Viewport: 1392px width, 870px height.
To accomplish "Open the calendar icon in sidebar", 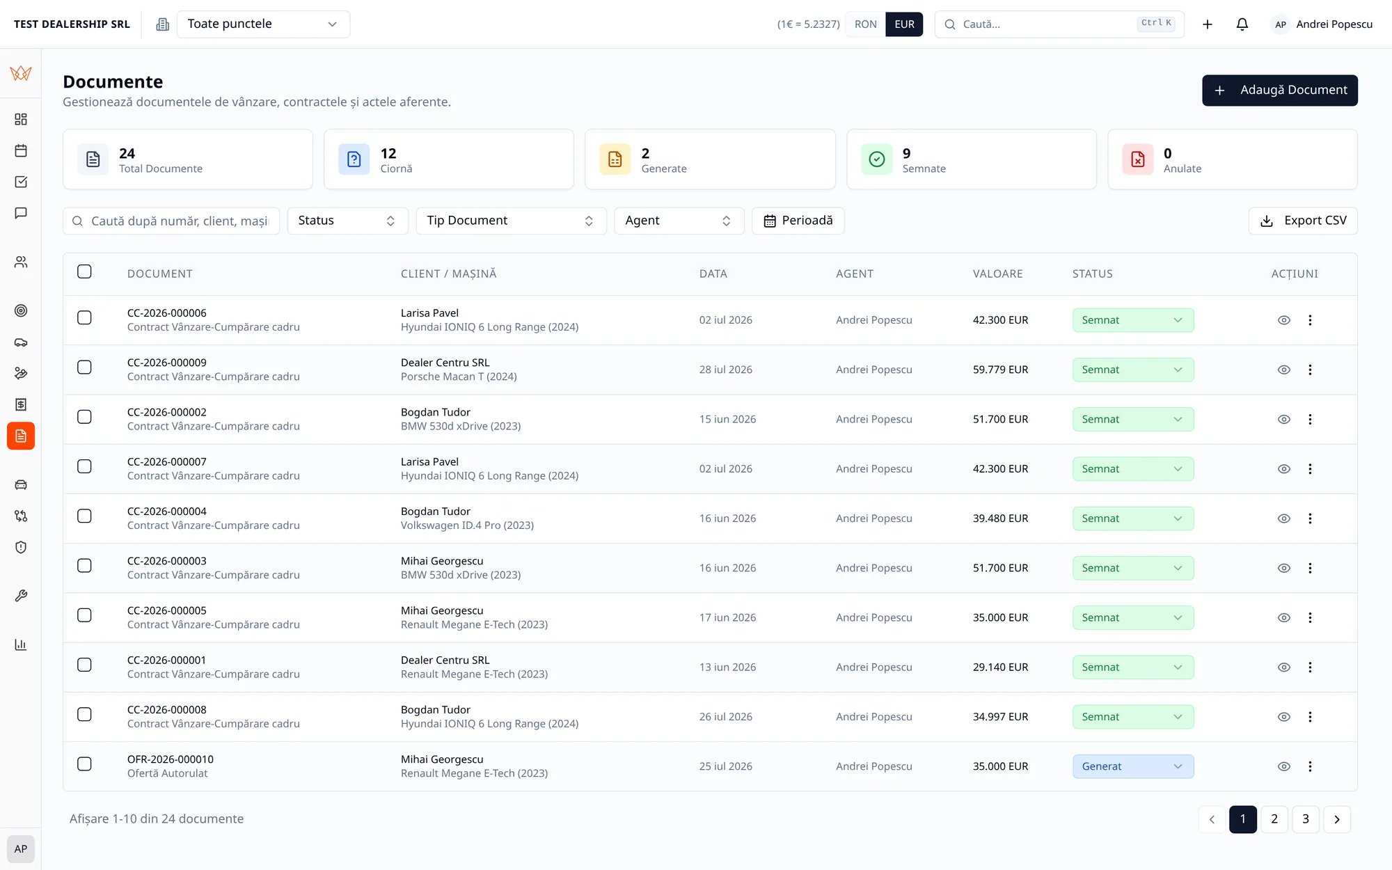I will pyautogui.click(x=21, y=150).
